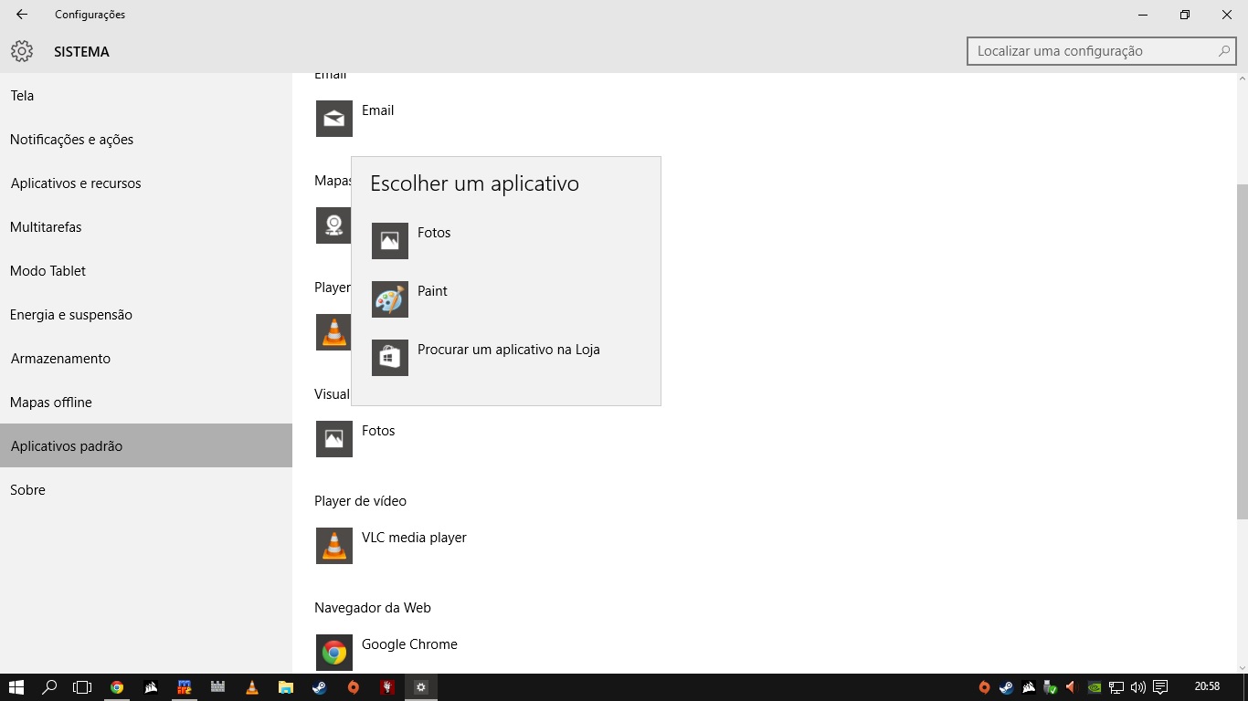Click the Google Chrome icon under Navegador da Web
This screenshot has width=1248, height=701.
coord(334,653)
